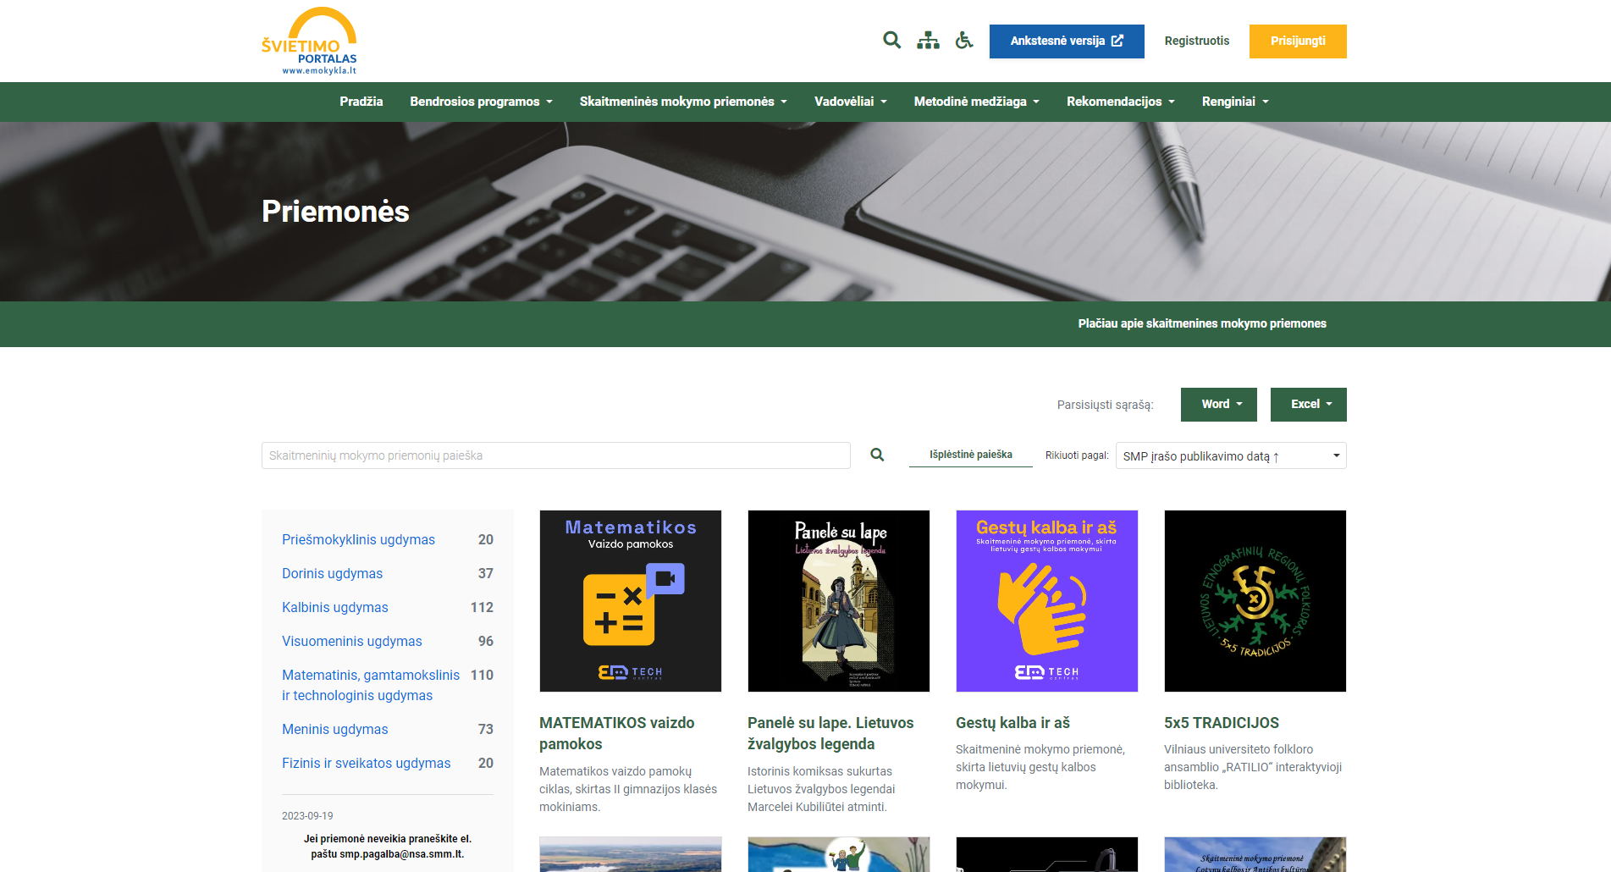This screenshot has width=1611, height=872.
Task: Open Gestų kalba ir aš thumbnail
Action: [x=1047, y=601]
